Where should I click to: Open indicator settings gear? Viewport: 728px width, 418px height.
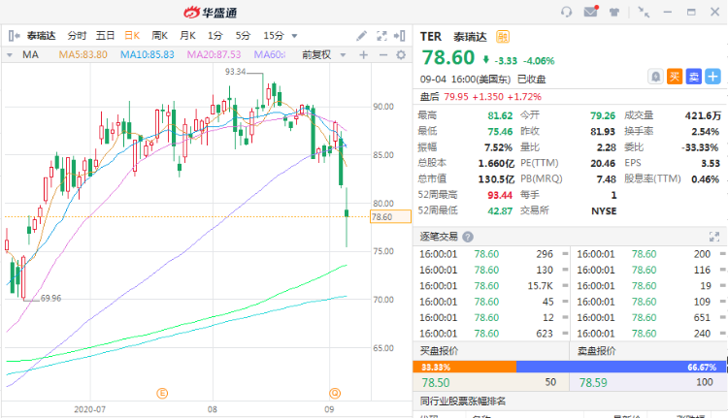[x=401, y=55]
